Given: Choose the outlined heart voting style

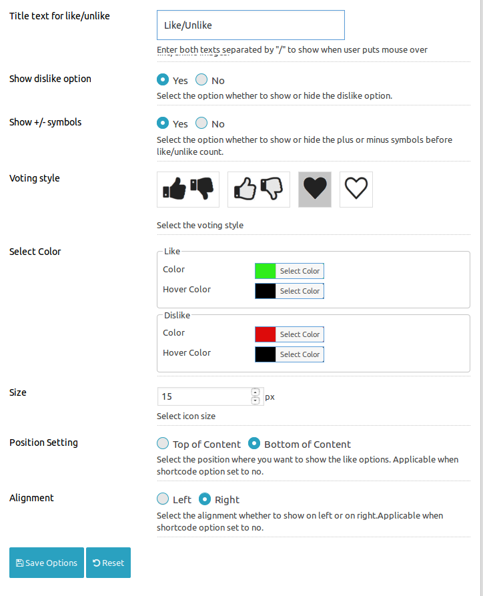Looking at the screenshot, I should (356, 190).
